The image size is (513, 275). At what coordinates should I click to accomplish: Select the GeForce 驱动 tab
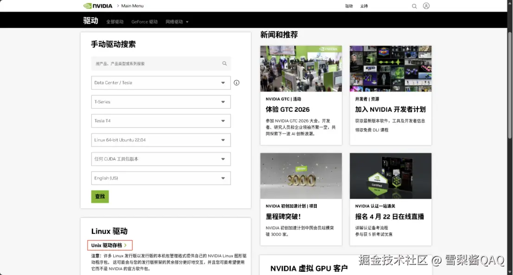[x=144, y=22]
